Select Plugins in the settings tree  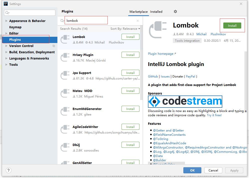pos(30,39)
